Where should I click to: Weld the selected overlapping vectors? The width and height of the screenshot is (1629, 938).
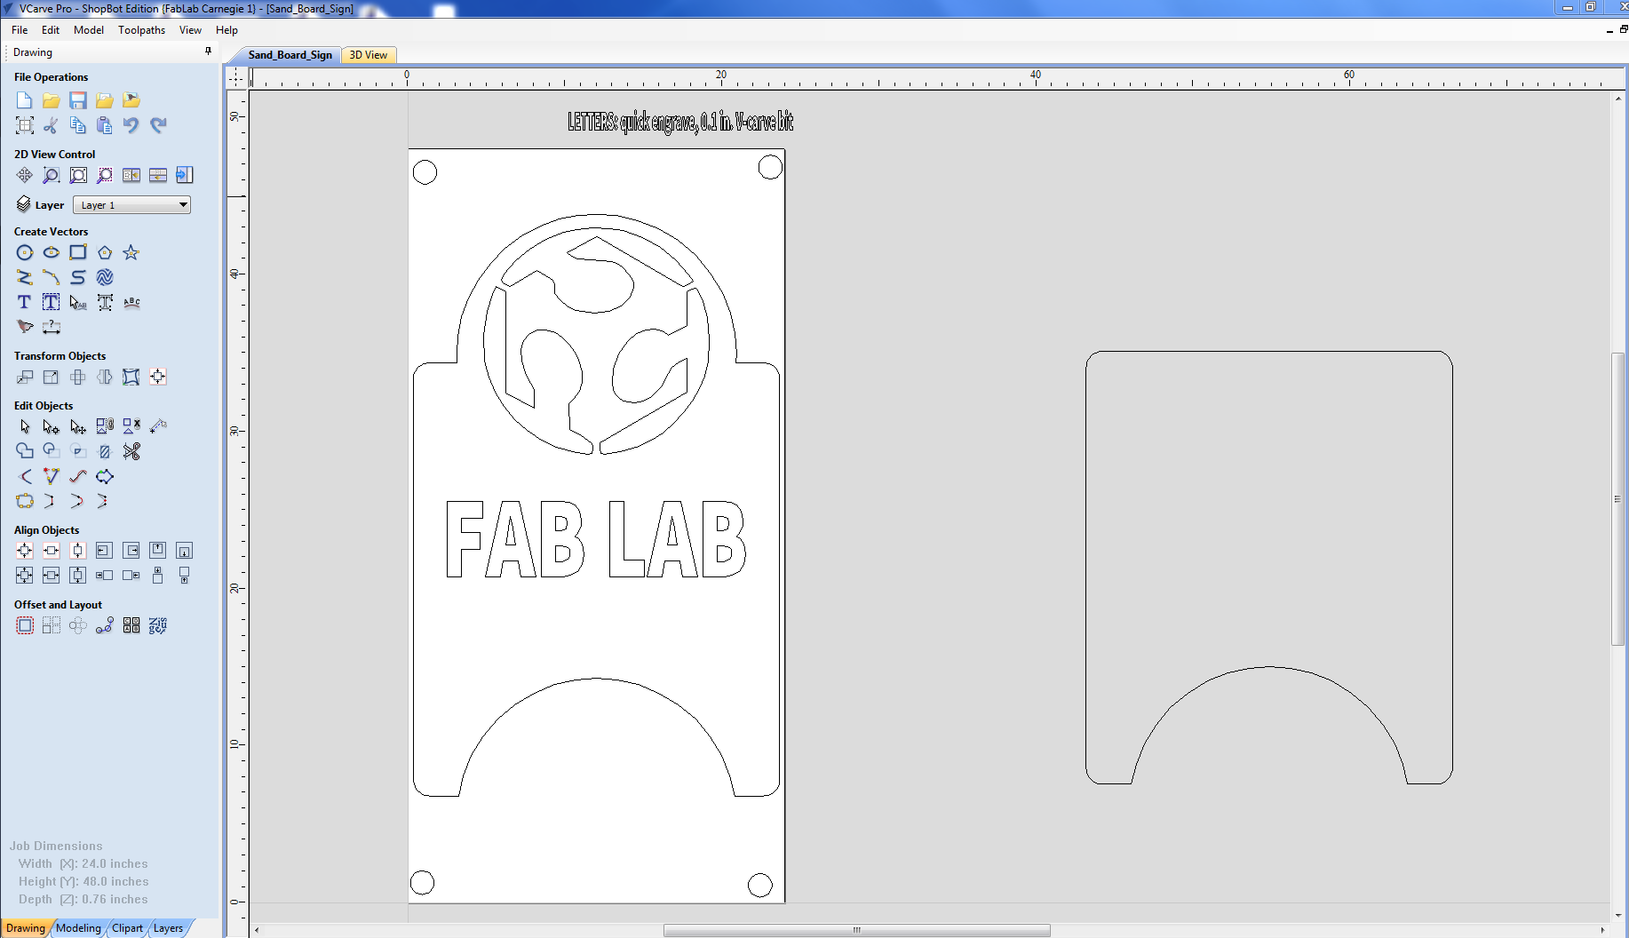[x=25, y=451]
